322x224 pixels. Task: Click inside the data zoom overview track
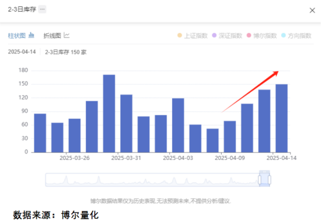click(x=152, y=180)
